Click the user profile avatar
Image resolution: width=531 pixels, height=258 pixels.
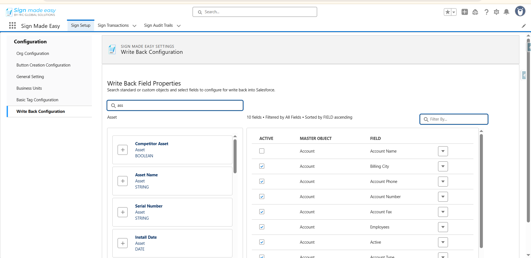tap(520, 11)
